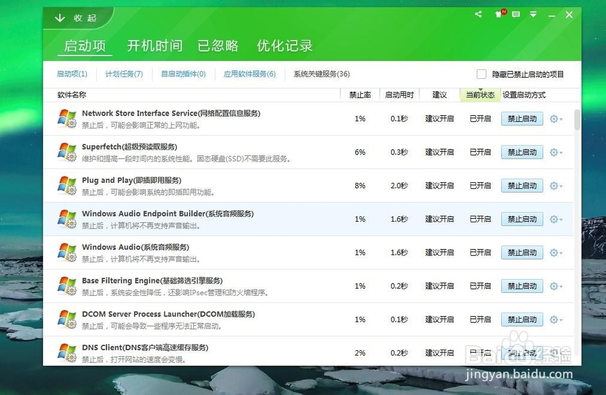Click 2.0秒 startup time value

click(x=399, y=186)
